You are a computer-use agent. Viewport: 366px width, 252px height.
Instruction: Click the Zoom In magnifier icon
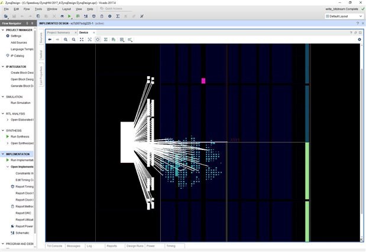(x=66, y=40)
